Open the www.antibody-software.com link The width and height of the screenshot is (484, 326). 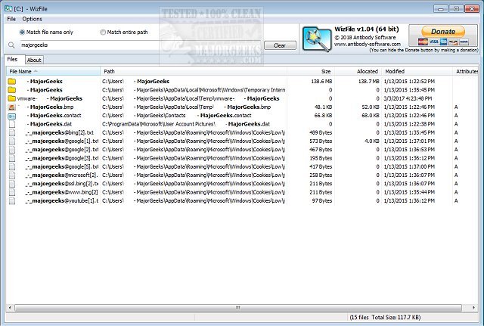(368, 44)
